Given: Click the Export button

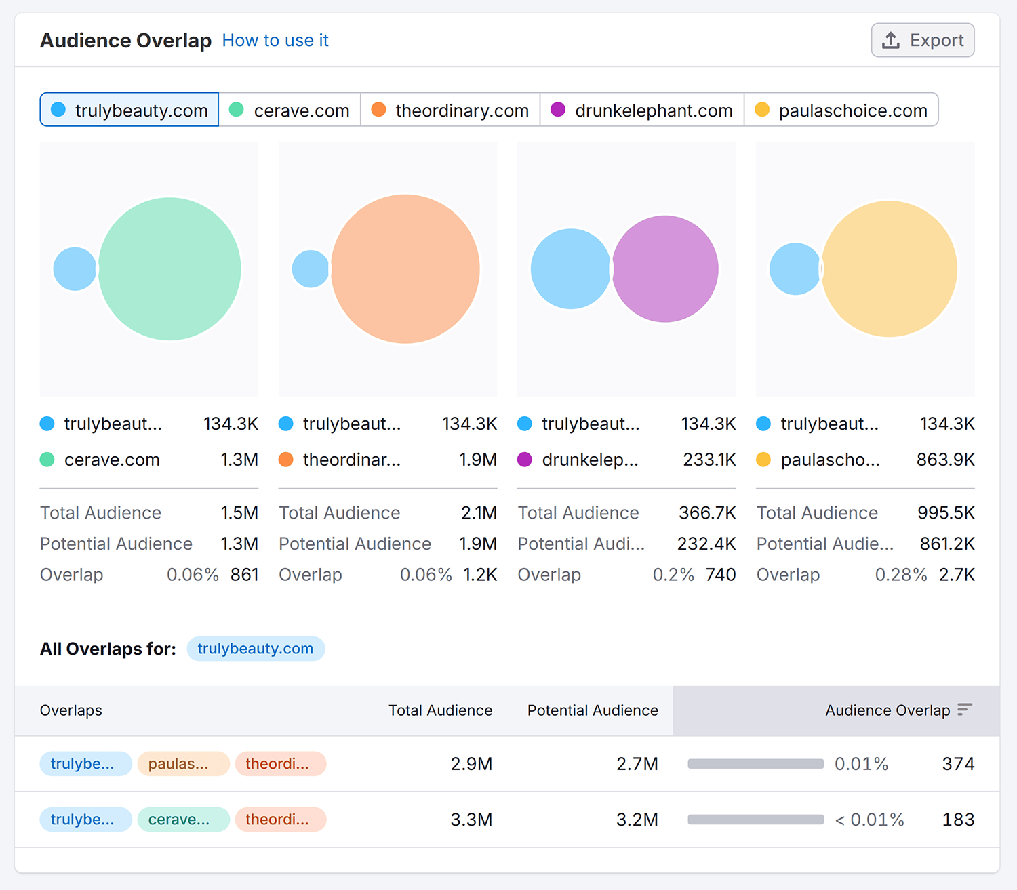Looking at the screenshot, I should tap(922, 40).
